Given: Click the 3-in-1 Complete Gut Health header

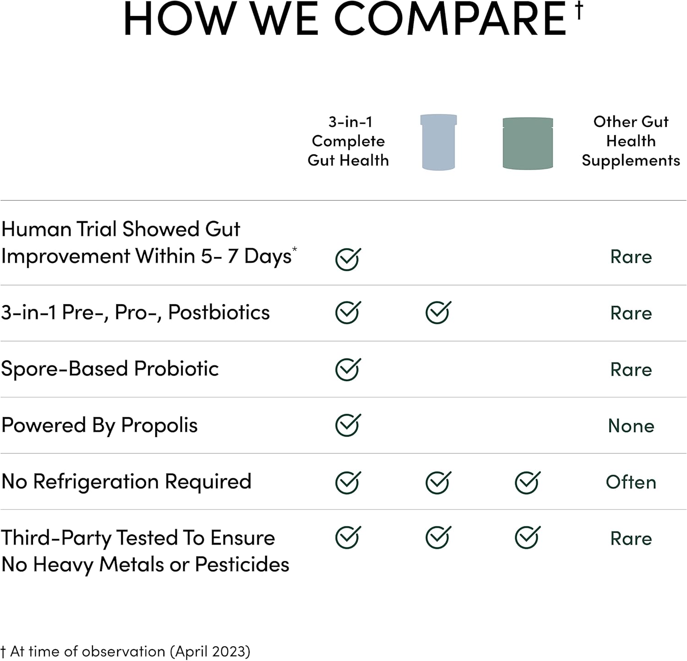Looking at the screenshot, I should coord(348,141).
